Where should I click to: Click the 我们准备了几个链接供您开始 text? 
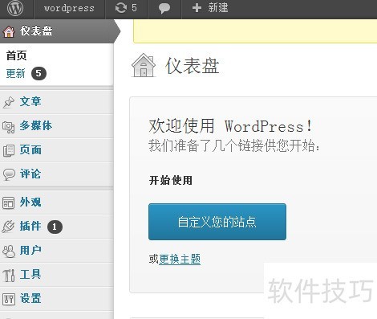[234, 145]
